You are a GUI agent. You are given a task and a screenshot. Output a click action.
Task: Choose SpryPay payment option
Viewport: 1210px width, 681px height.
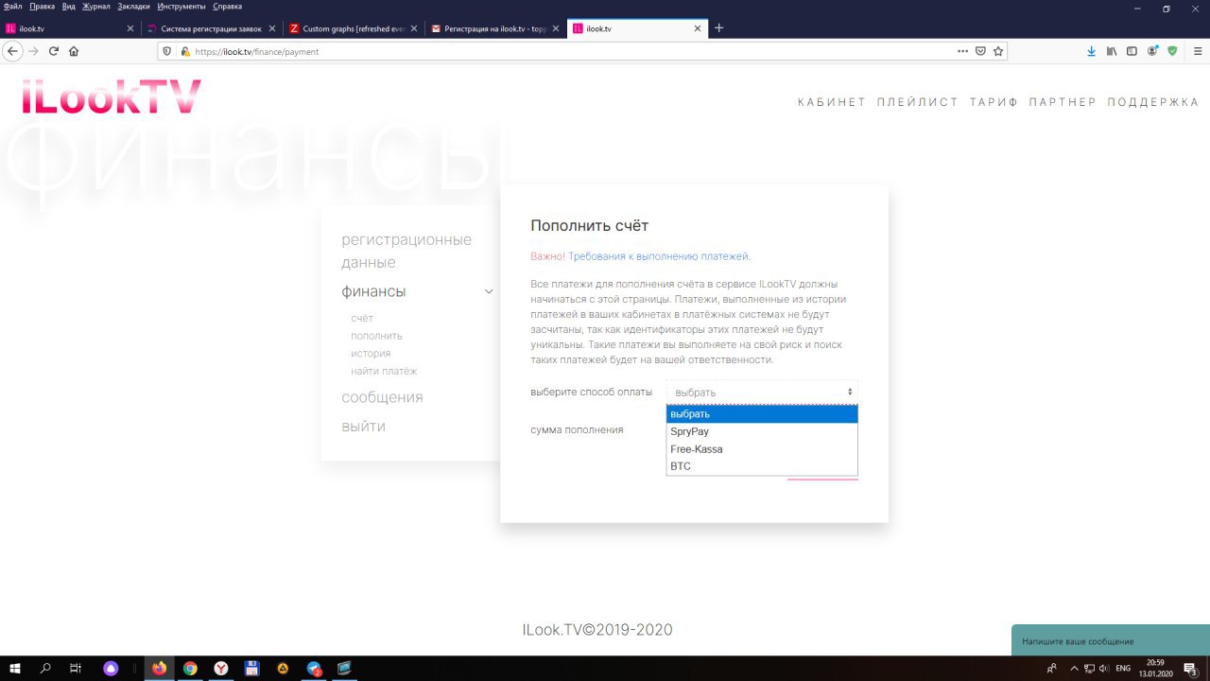click(x=762, y=431)
